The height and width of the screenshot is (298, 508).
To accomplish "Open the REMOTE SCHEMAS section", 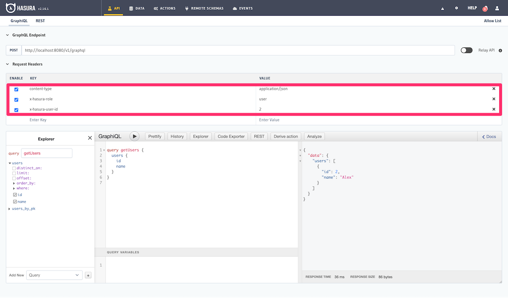I will pyautogui.click(x=204, y=8).
